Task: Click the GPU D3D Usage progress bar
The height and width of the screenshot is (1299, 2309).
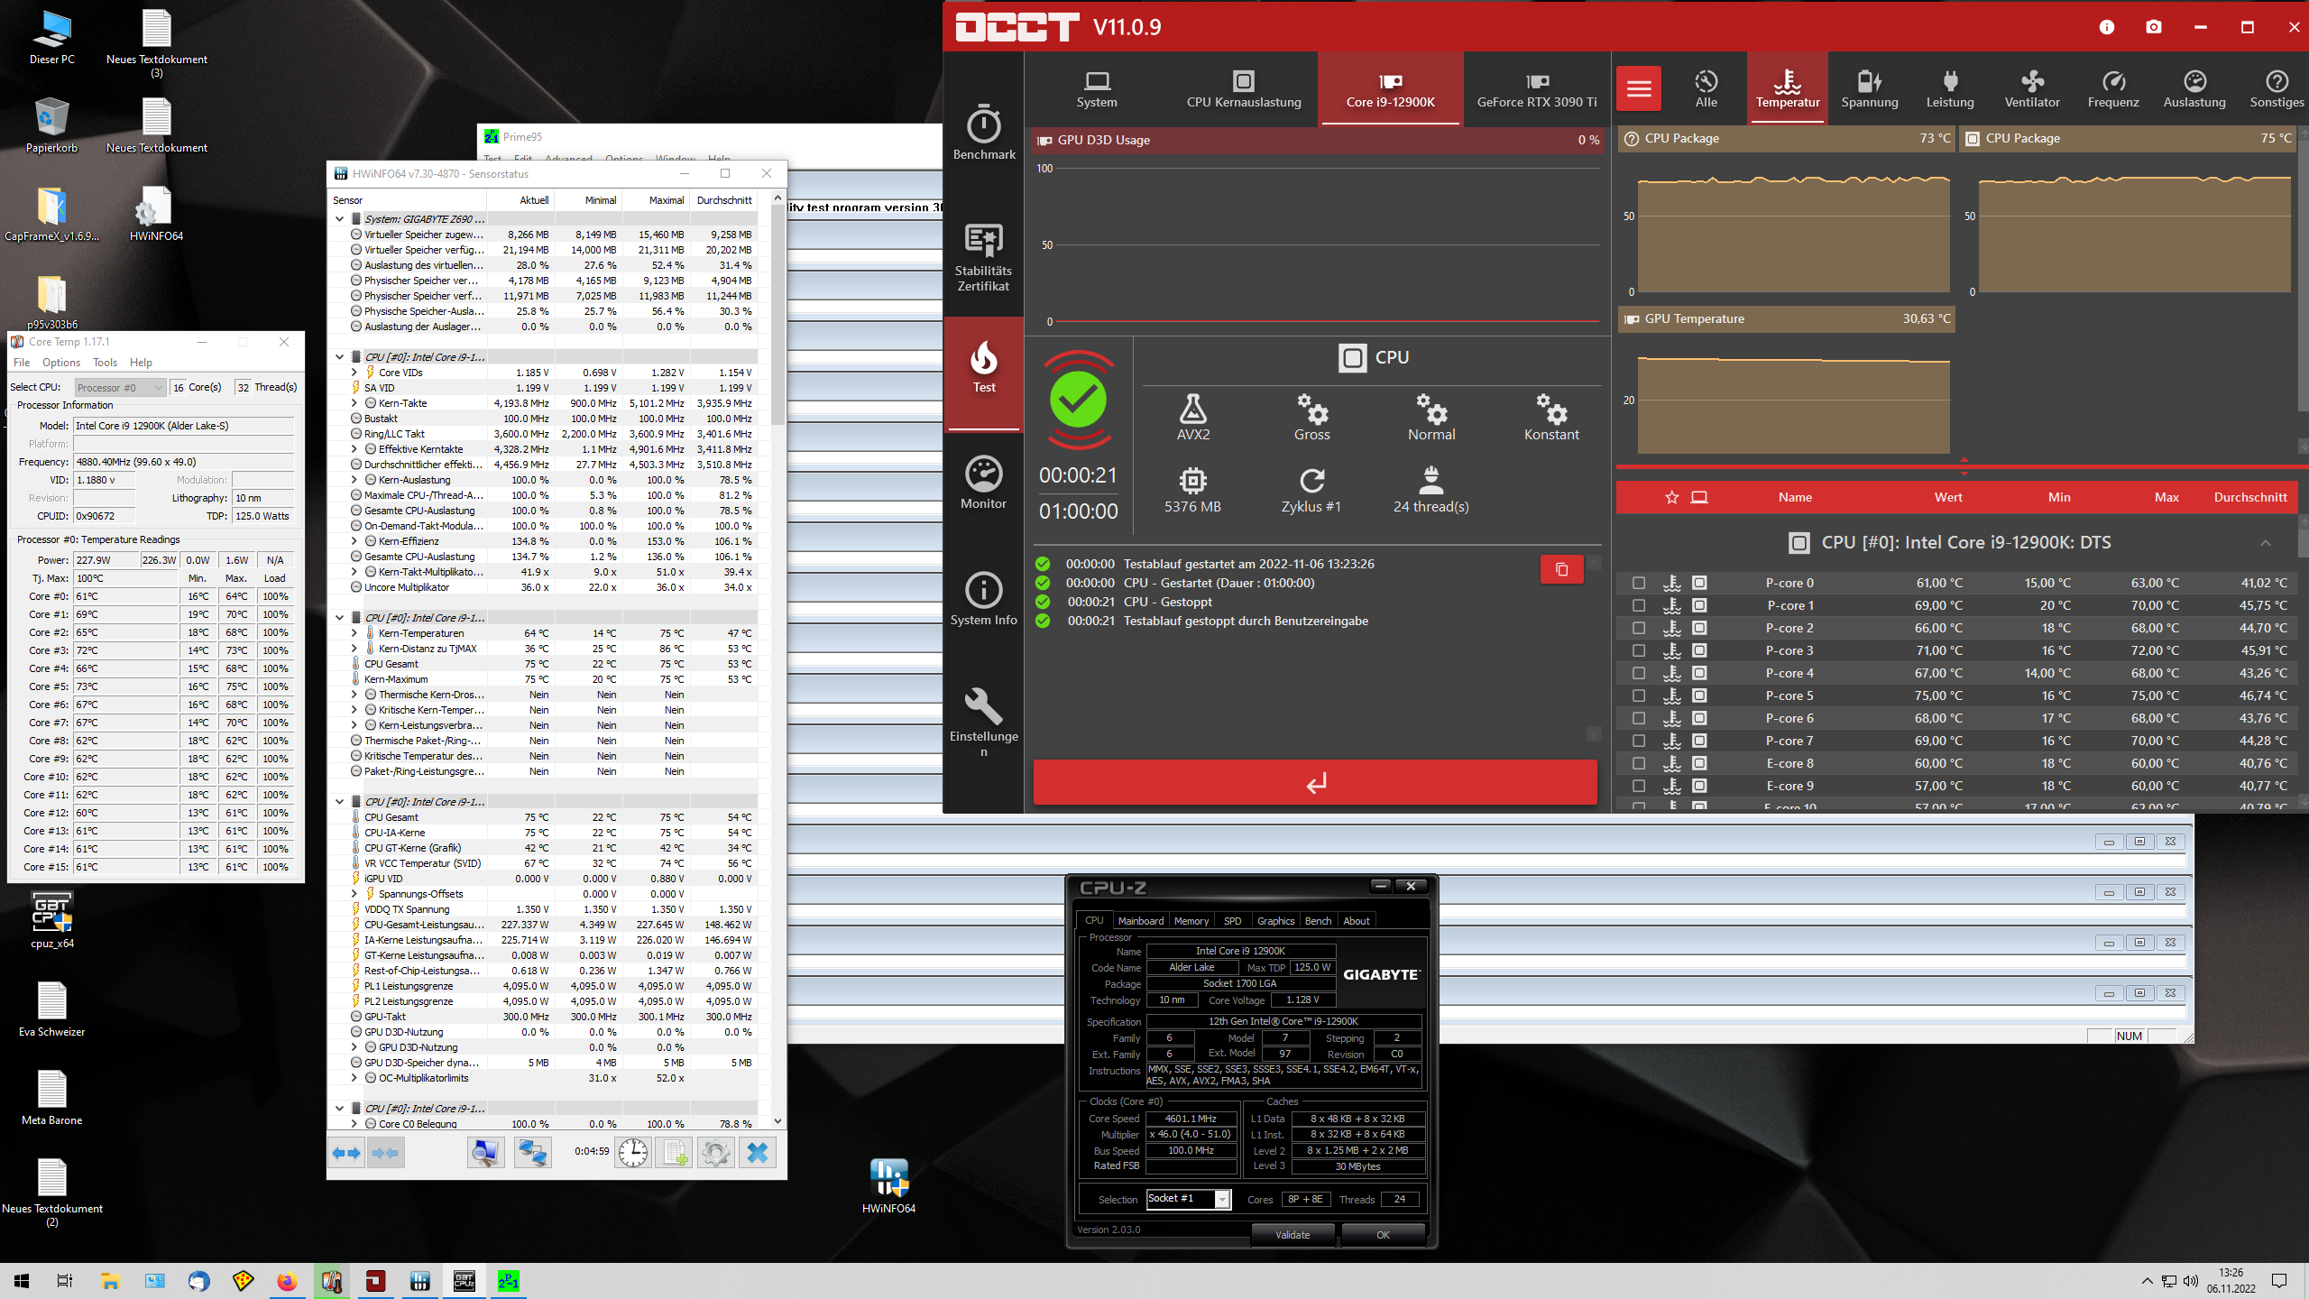Action: click(1317, 140)
